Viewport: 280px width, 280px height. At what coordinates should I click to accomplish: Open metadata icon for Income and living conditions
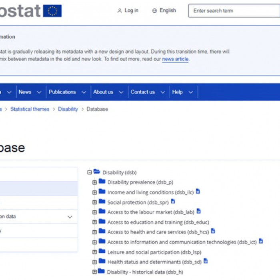tap(198, 192)
